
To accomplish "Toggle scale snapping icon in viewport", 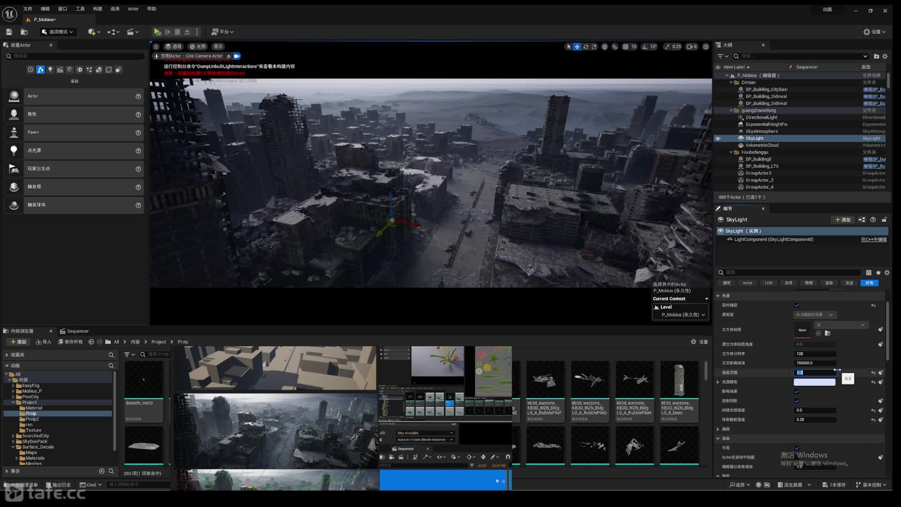I will 667,46.
